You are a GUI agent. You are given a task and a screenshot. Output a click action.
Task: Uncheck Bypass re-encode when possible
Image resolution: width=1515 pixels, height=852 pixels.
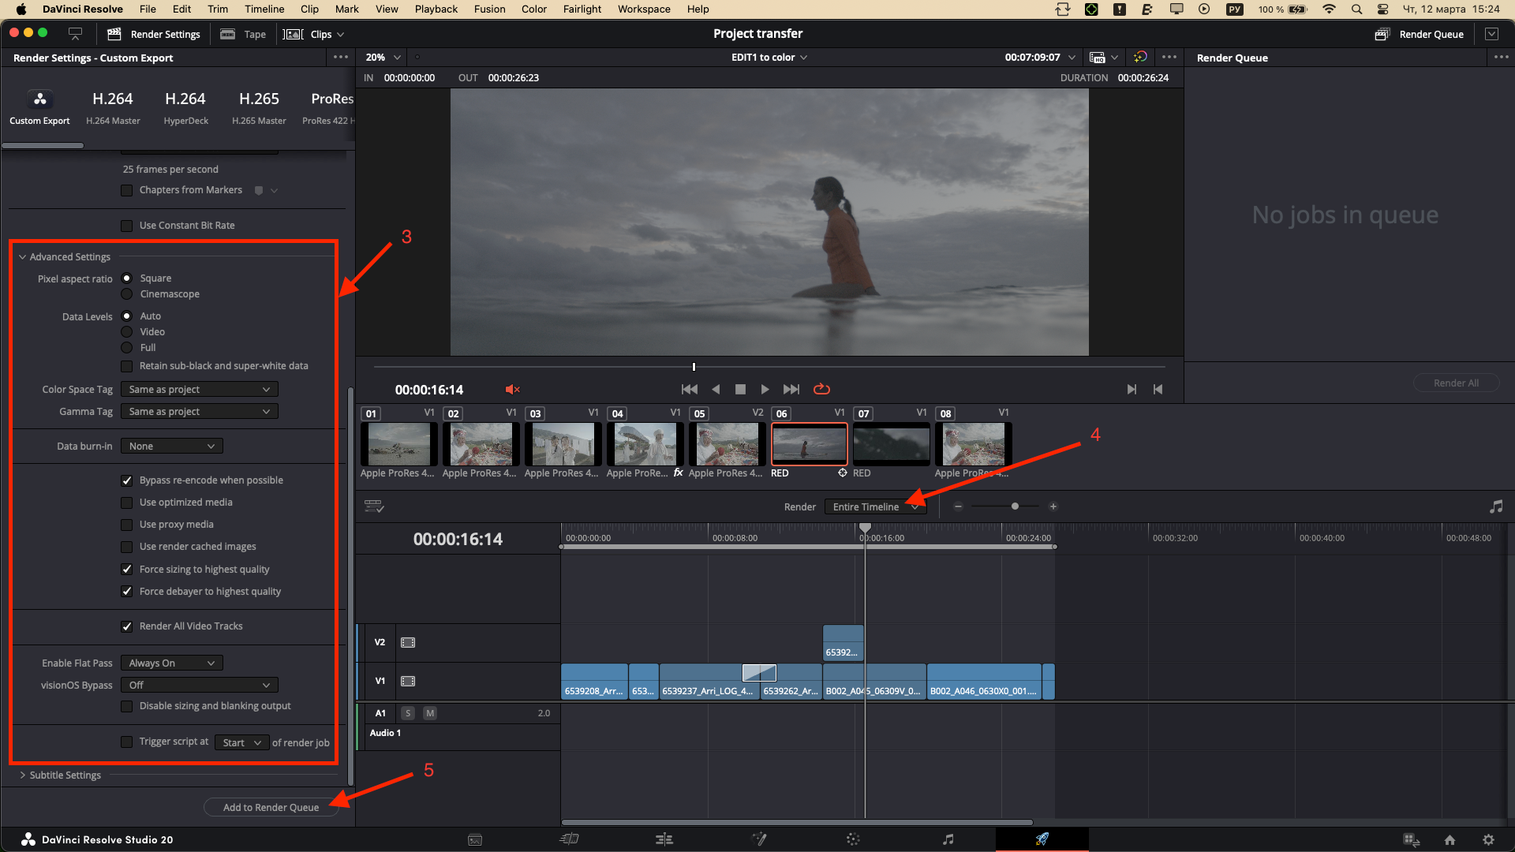tap(126, 480)
